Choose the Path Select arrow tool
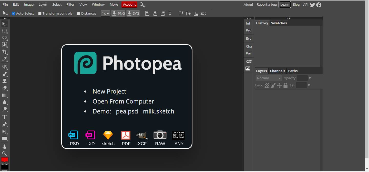The image size is (369, 172). click(x=5, y=132)
